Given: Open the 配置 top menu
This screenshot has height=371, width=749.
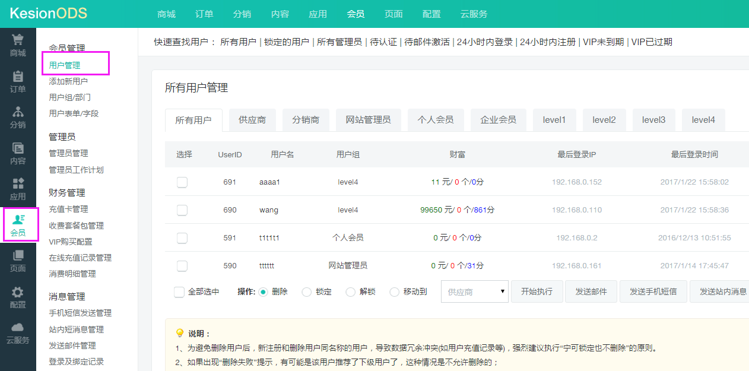Looking at the screenshot, I should coord(431,14).
